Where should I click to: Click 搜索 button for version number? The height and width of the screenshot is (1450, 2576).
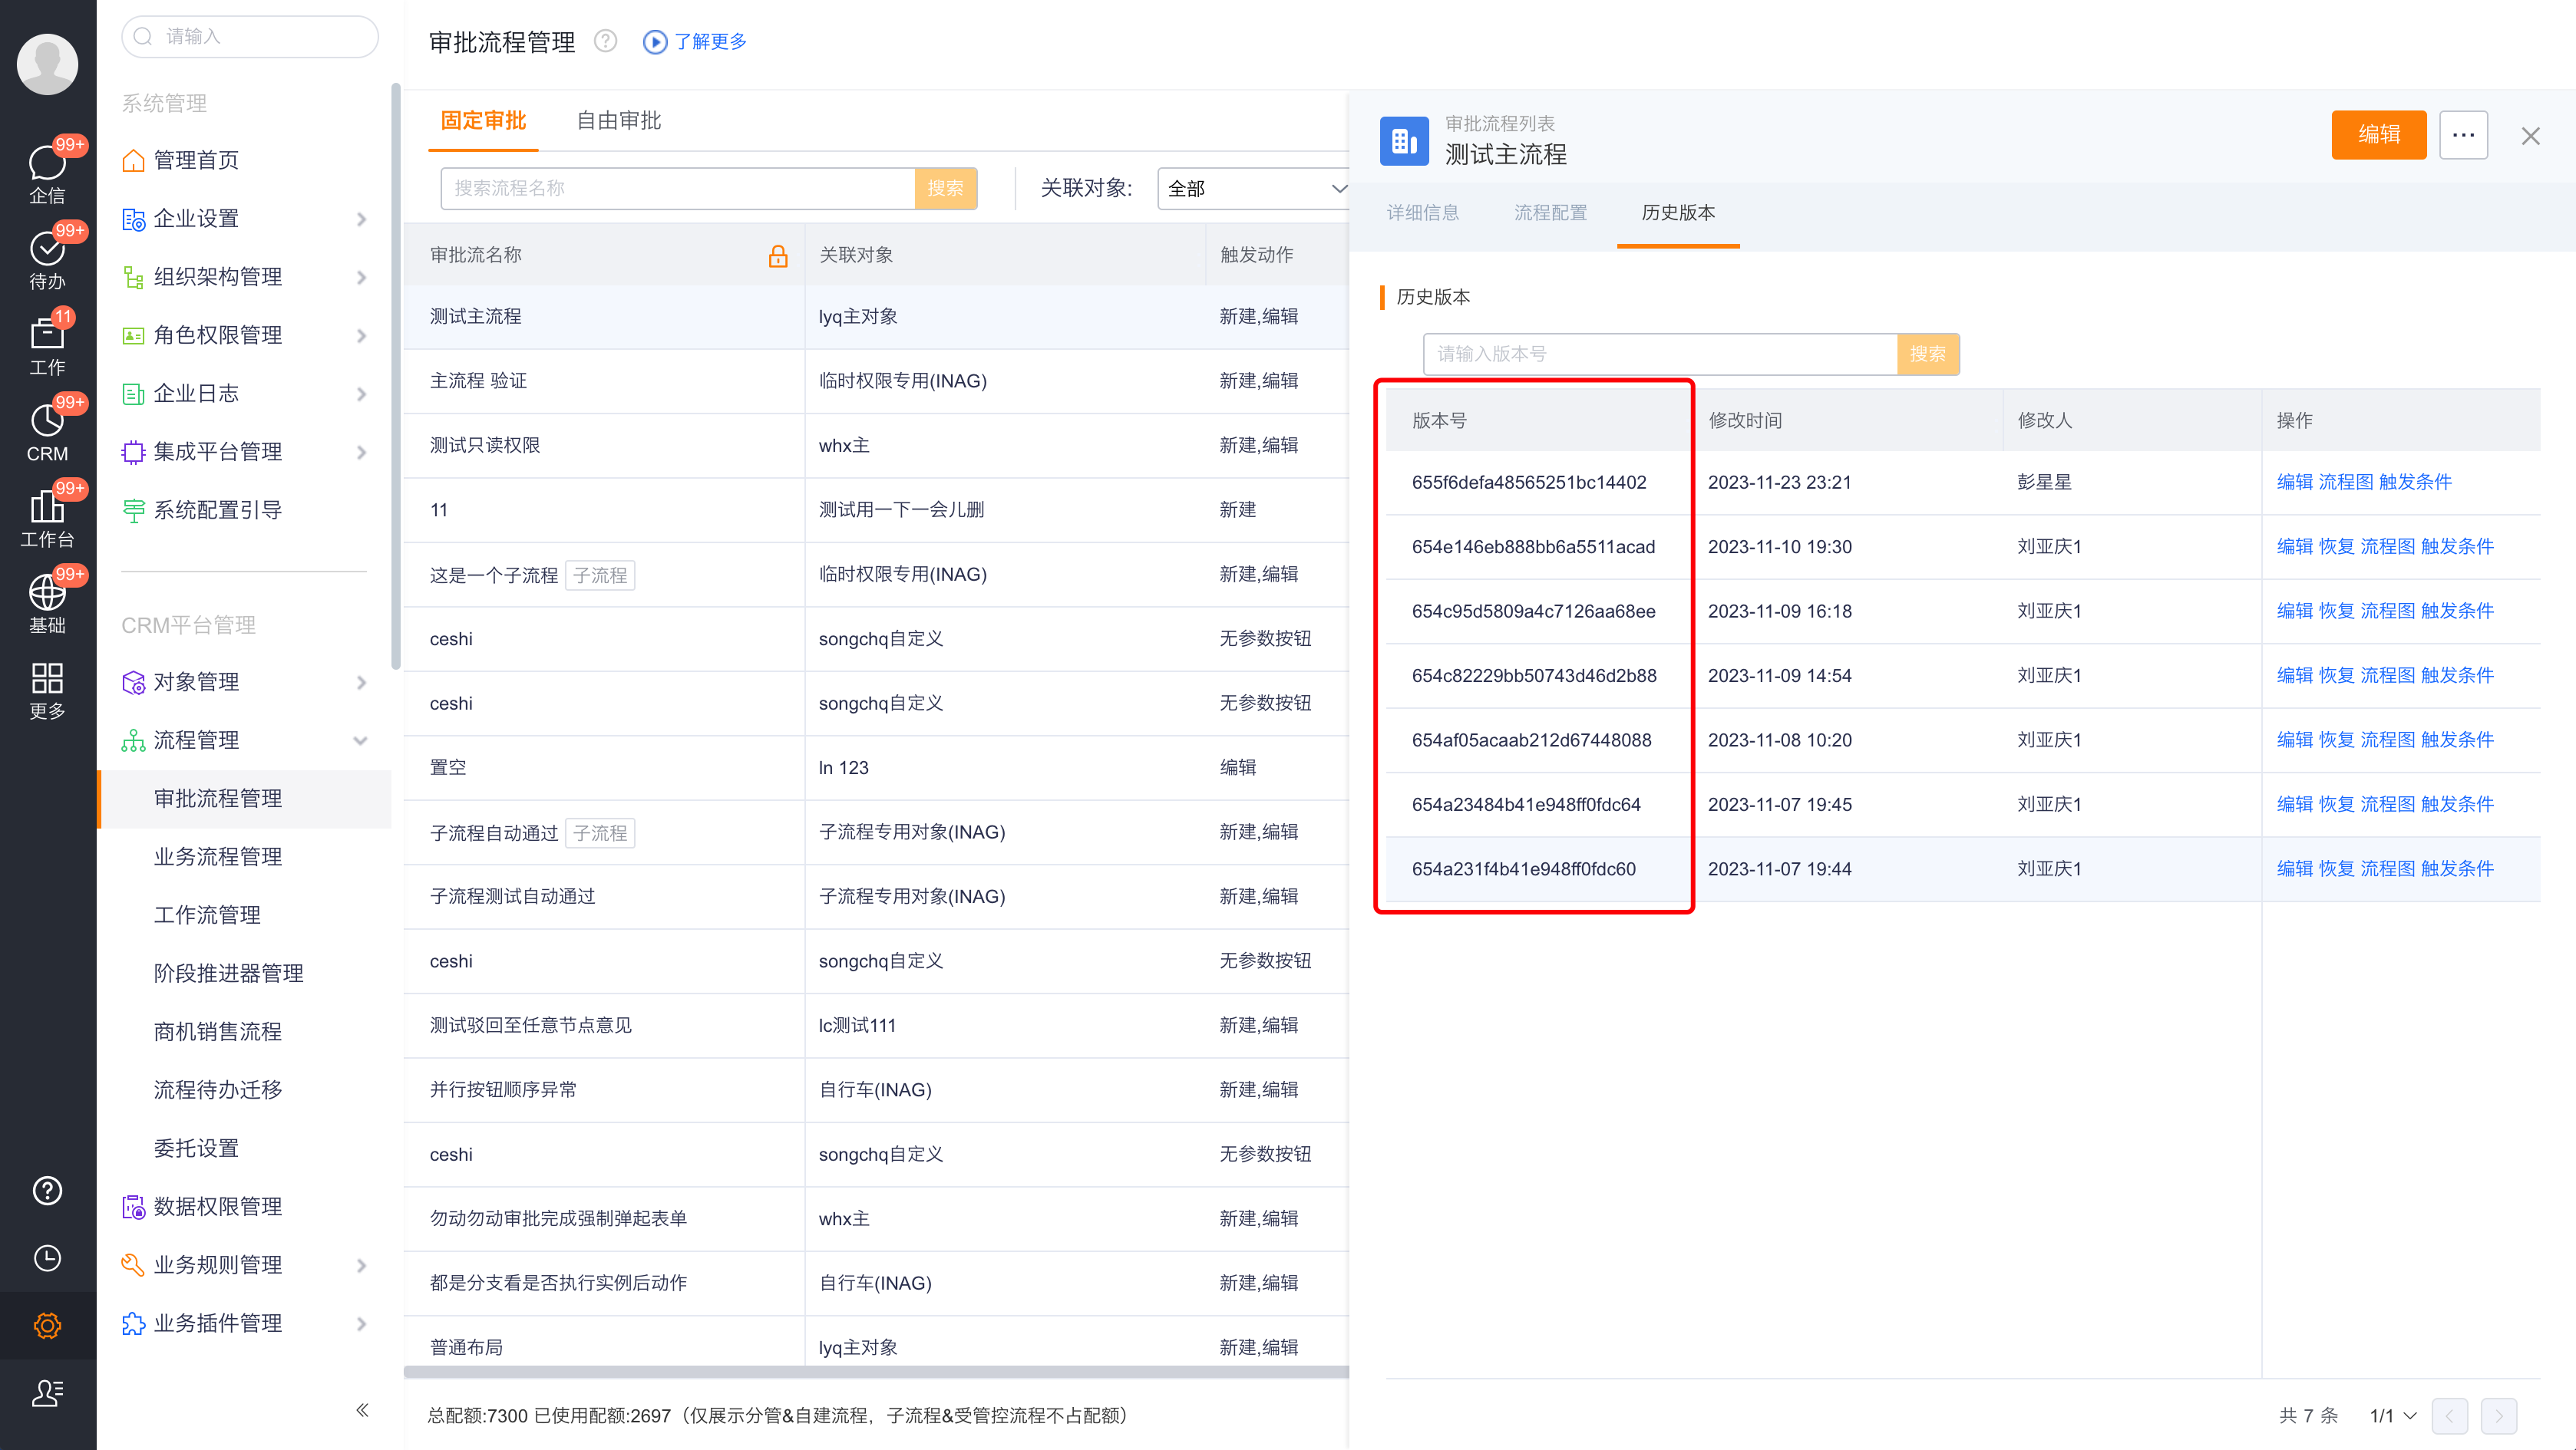click(x=1927, y=354)
